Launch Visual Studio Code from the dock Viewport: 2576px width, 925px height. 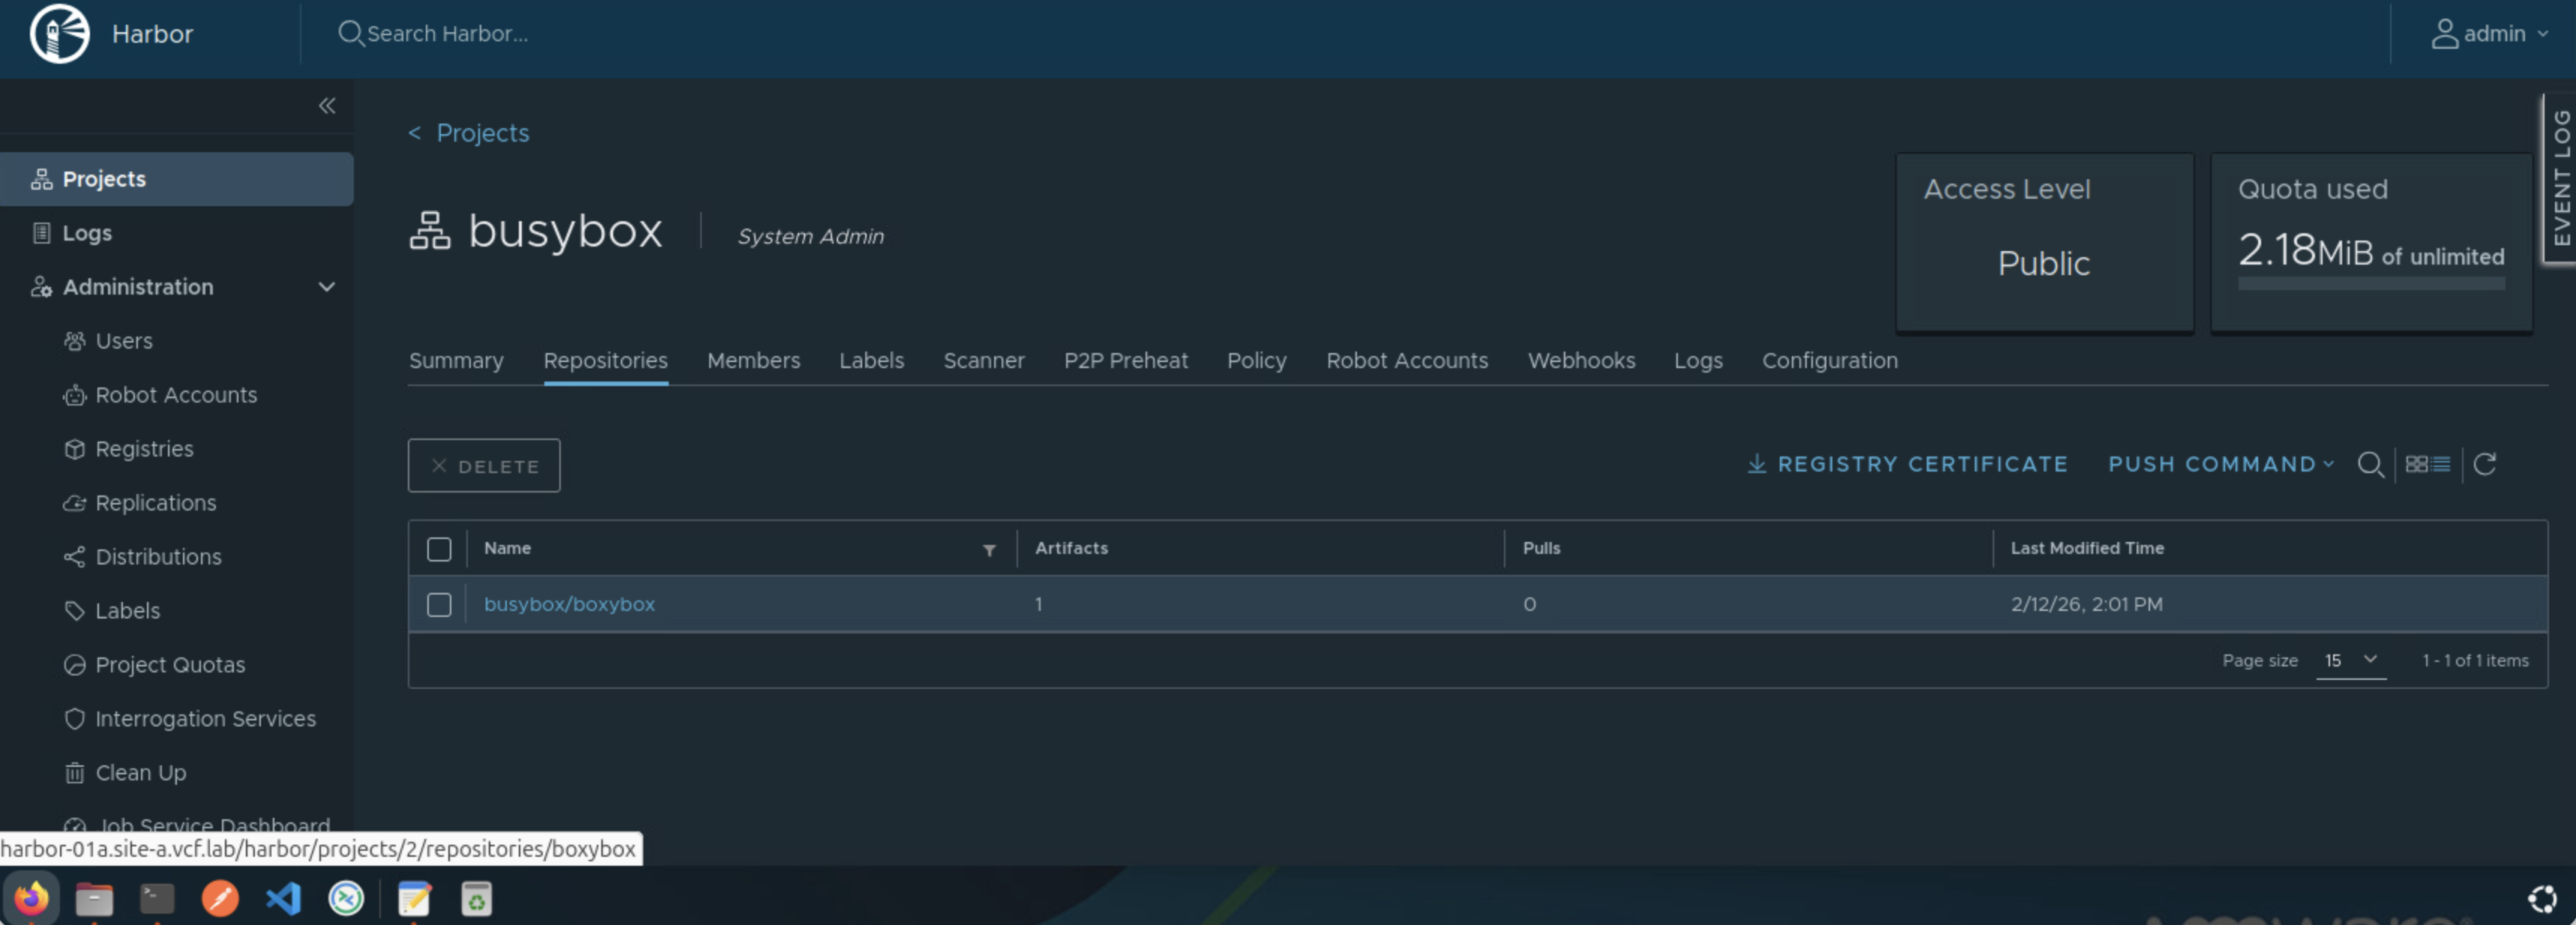[x=283, y=898]
